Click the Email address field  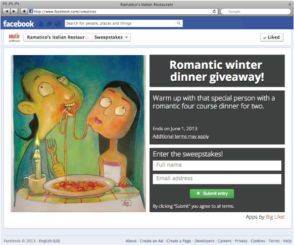[217, 179]
